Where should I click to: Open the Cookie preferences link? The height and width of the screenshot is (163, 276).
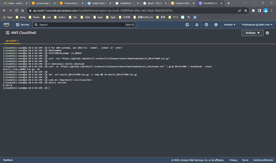point(263,160)
